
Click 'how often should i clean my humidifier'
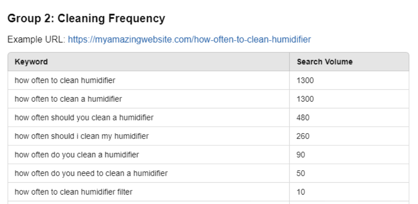click(81, 136)
